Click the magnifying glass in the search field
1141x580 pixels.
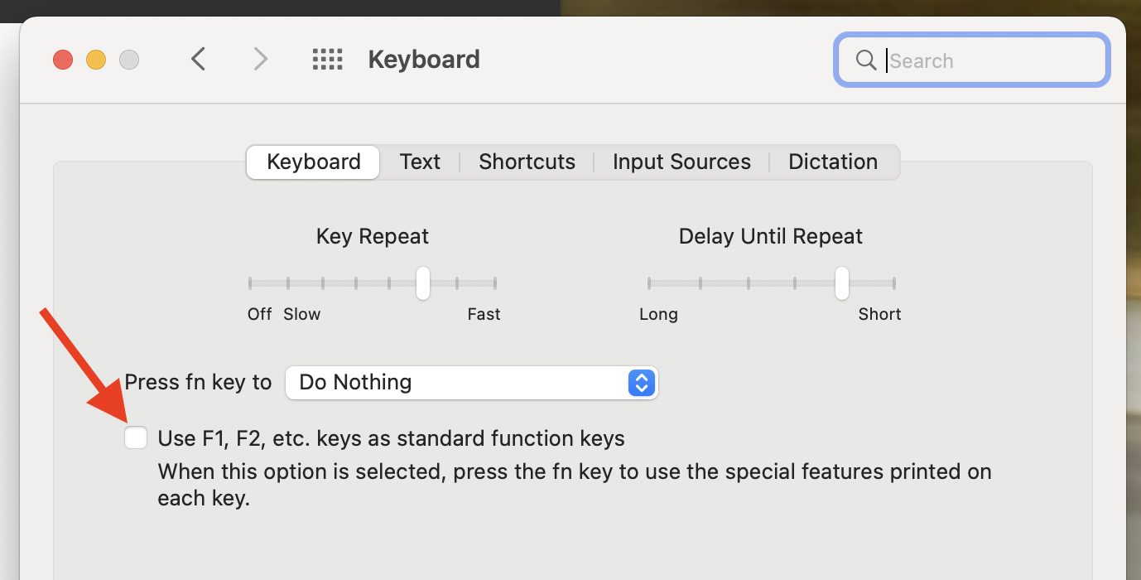tap(866, 60)
